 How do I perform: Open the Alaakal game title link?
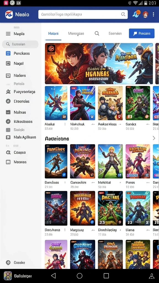50,124
